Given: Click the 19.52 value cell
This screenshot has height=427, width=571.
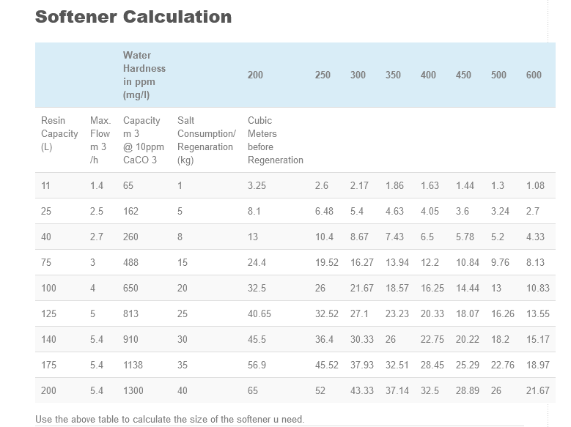Looking at the screenshot, I should pos(326,263).
